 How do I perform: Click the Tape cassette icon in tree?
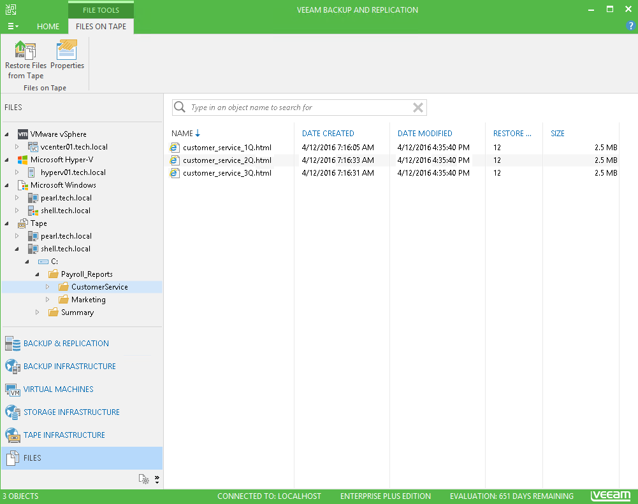[x=23, y=224]
